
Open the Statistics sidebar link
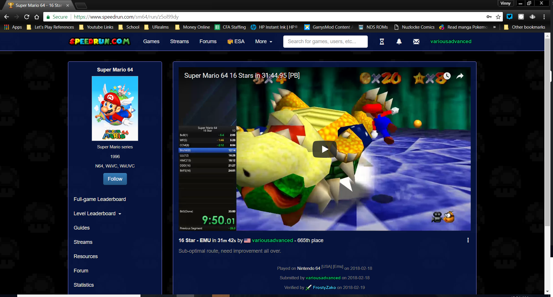point(84,285)
